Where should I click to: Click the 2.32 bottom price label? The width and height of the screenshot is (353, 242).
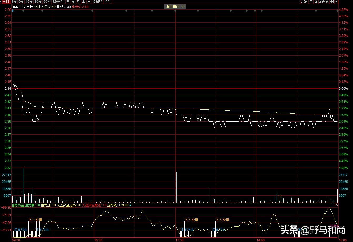click(x=8, y=168)
